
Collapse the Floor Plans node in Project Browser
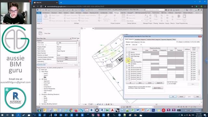click(x=40, y=71)
